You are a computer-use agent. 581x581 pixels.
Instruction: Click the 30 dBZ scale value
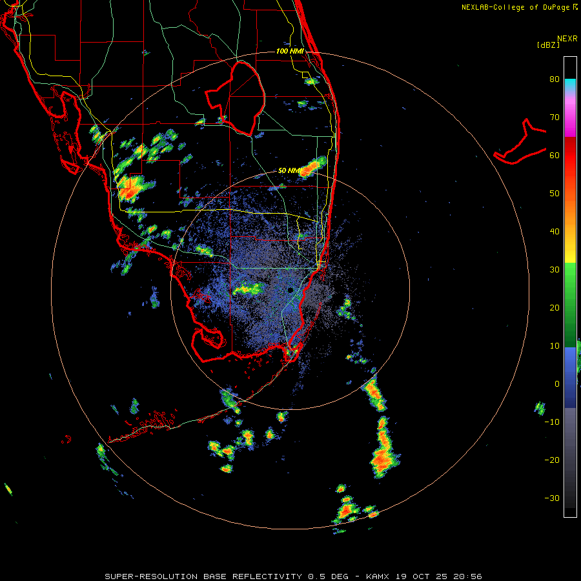click(x=555, y=270)
